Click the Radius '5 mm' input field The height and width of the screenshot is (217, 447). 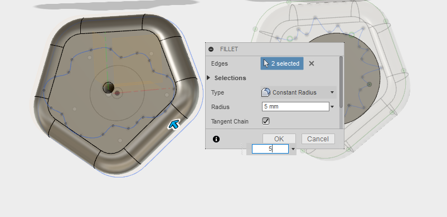[x=295, y=107]
